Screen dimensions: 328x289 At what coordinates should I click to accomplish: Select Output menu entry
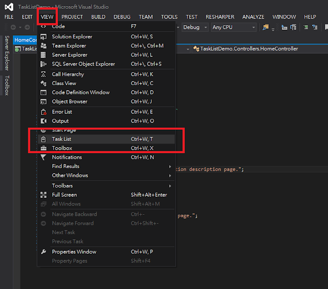click(x=106, y=121)
